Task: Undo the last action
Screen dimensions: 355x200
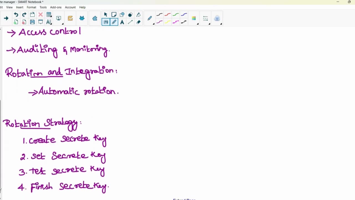Action: tap(16, 15)
